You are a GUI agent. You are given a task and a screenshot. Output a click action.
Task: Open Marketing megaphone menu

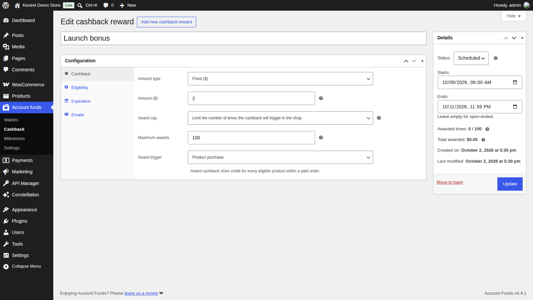click(x=27, y=172)
